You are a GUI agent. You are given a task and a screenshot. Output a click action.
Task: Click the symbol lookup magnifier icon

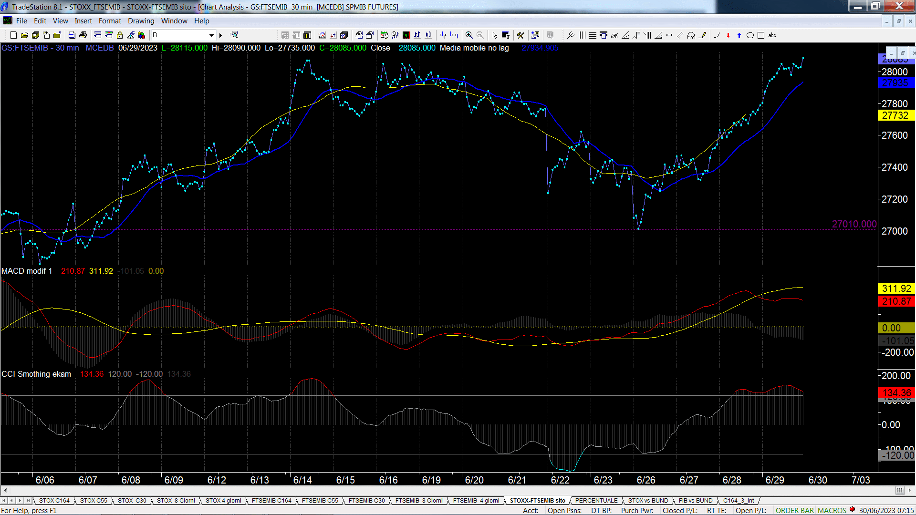point(234,35)
